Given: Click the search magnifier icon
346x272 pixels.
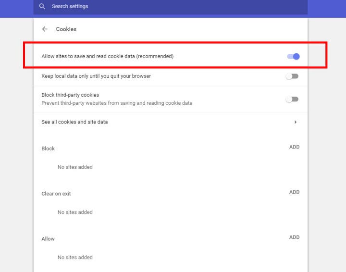Looking at the screenshot, I should coord(42,6).
